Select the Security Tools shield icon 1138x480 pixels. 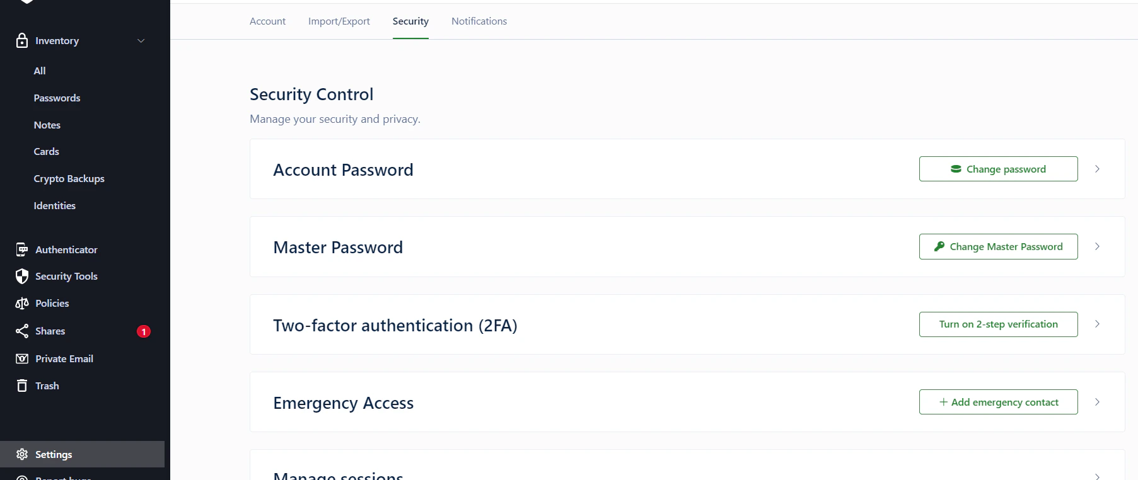coord(21,276)
